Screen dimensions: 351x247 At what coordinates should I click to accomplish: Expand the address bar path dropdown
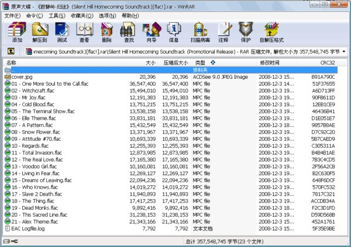344,51
